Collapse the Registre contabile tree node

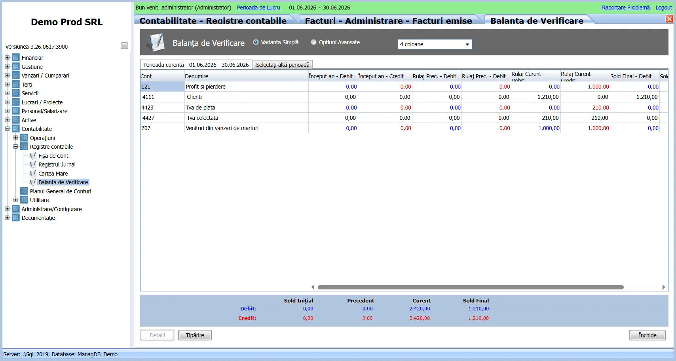tap(15, 146)
